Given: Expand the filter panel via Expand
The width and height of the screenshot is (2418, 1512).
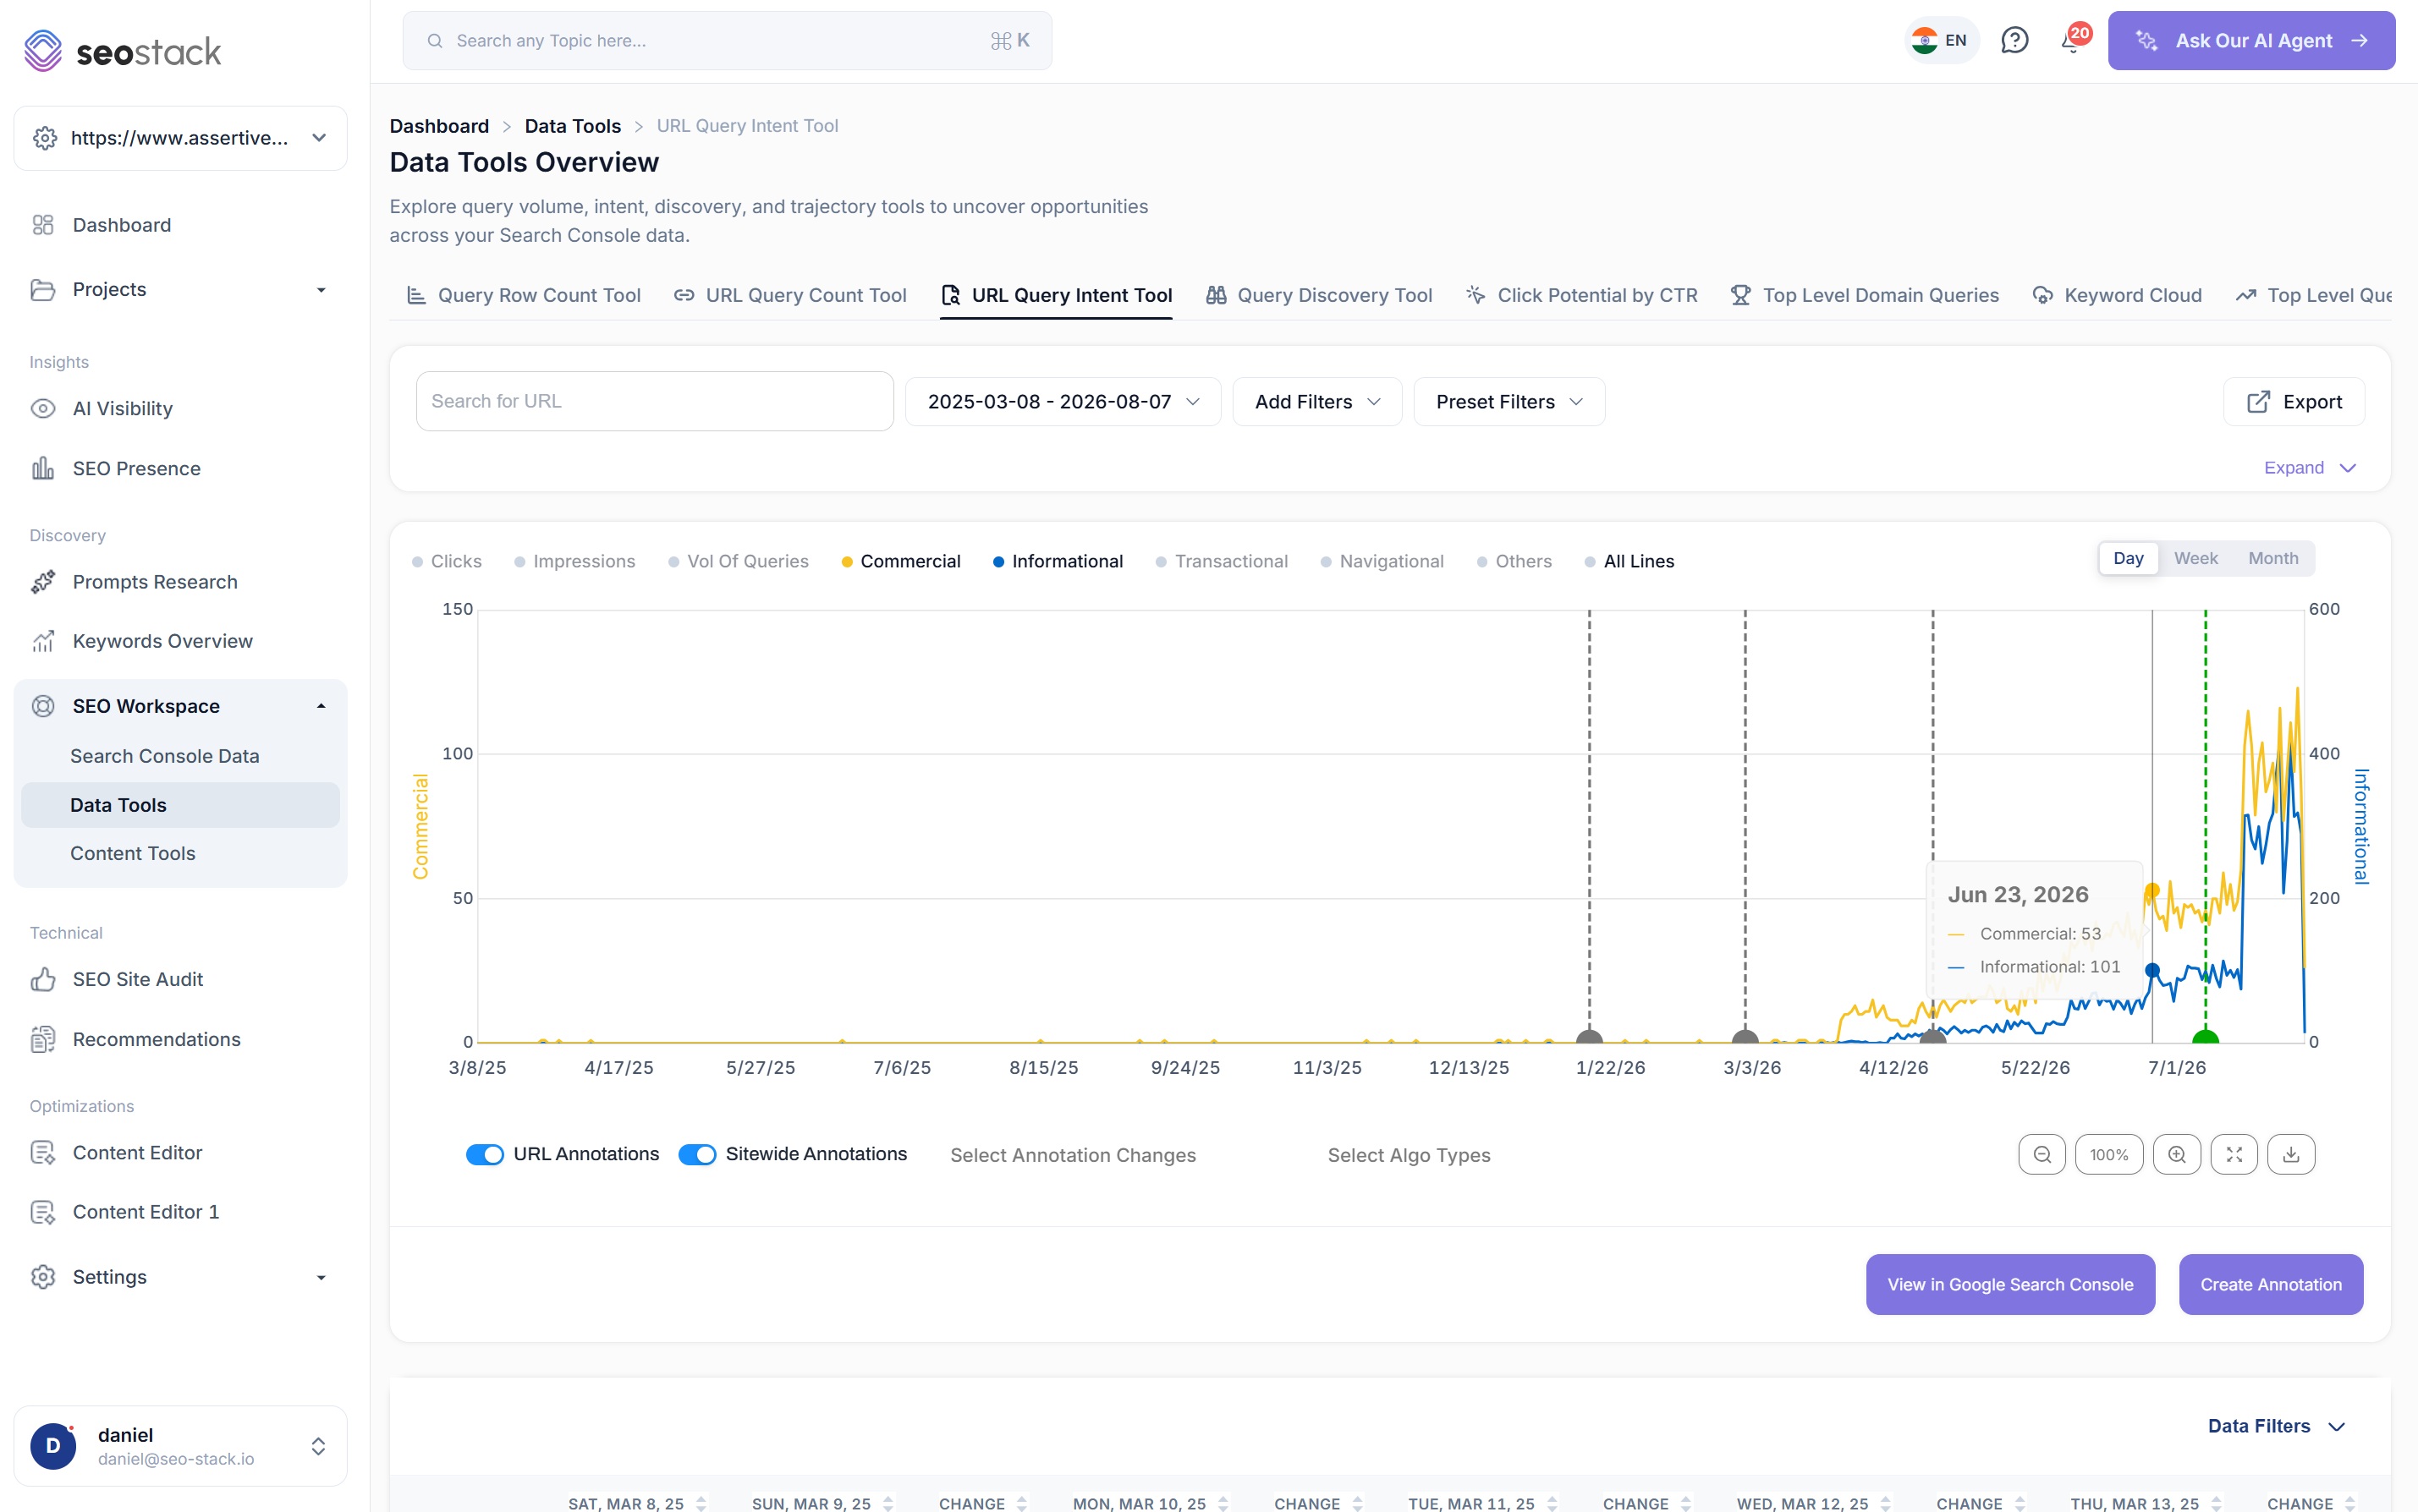Looking at the screenshot, I should pos(2310,468).
